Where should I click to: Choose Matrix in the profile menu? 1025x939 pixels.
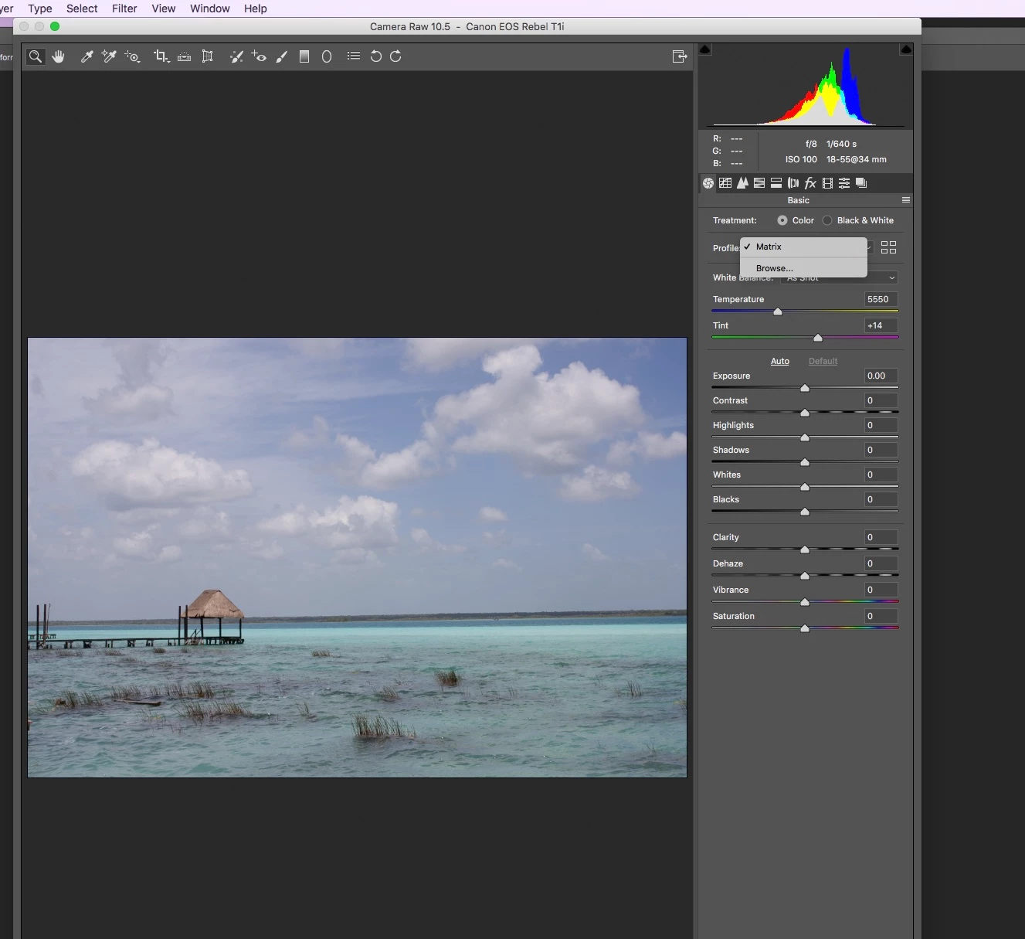tap(803, 247)
